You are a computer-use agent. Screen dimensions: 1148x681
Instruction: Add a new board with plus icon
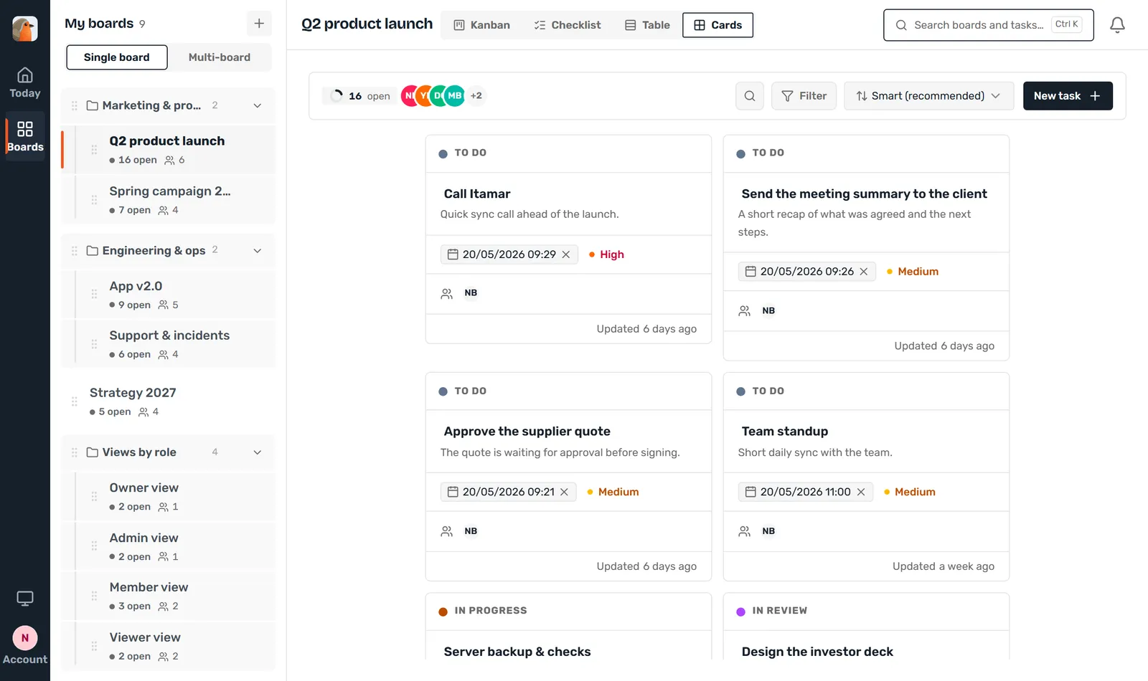259,24
